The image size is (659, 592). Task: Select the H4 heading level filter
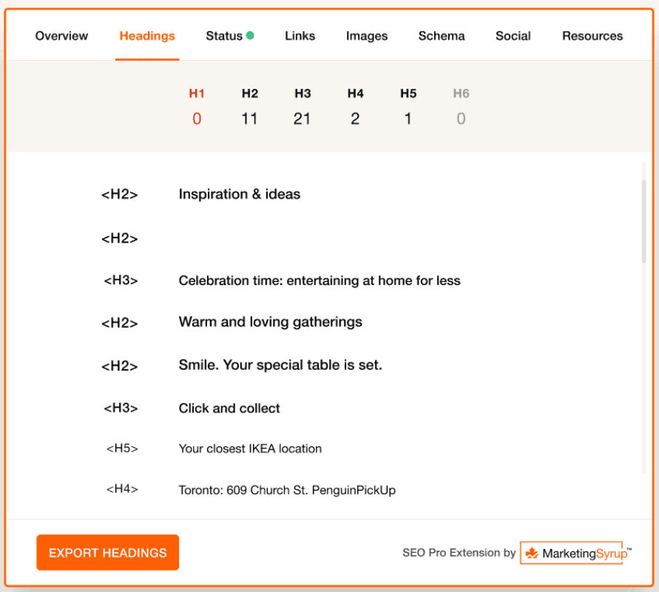click(355, 106)
